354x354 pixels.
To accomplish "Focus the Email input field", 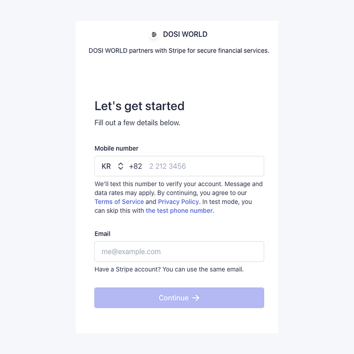I will coord(179,252).
